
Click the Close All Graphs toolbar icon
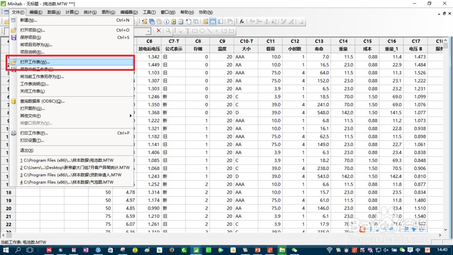click(230, 21)
